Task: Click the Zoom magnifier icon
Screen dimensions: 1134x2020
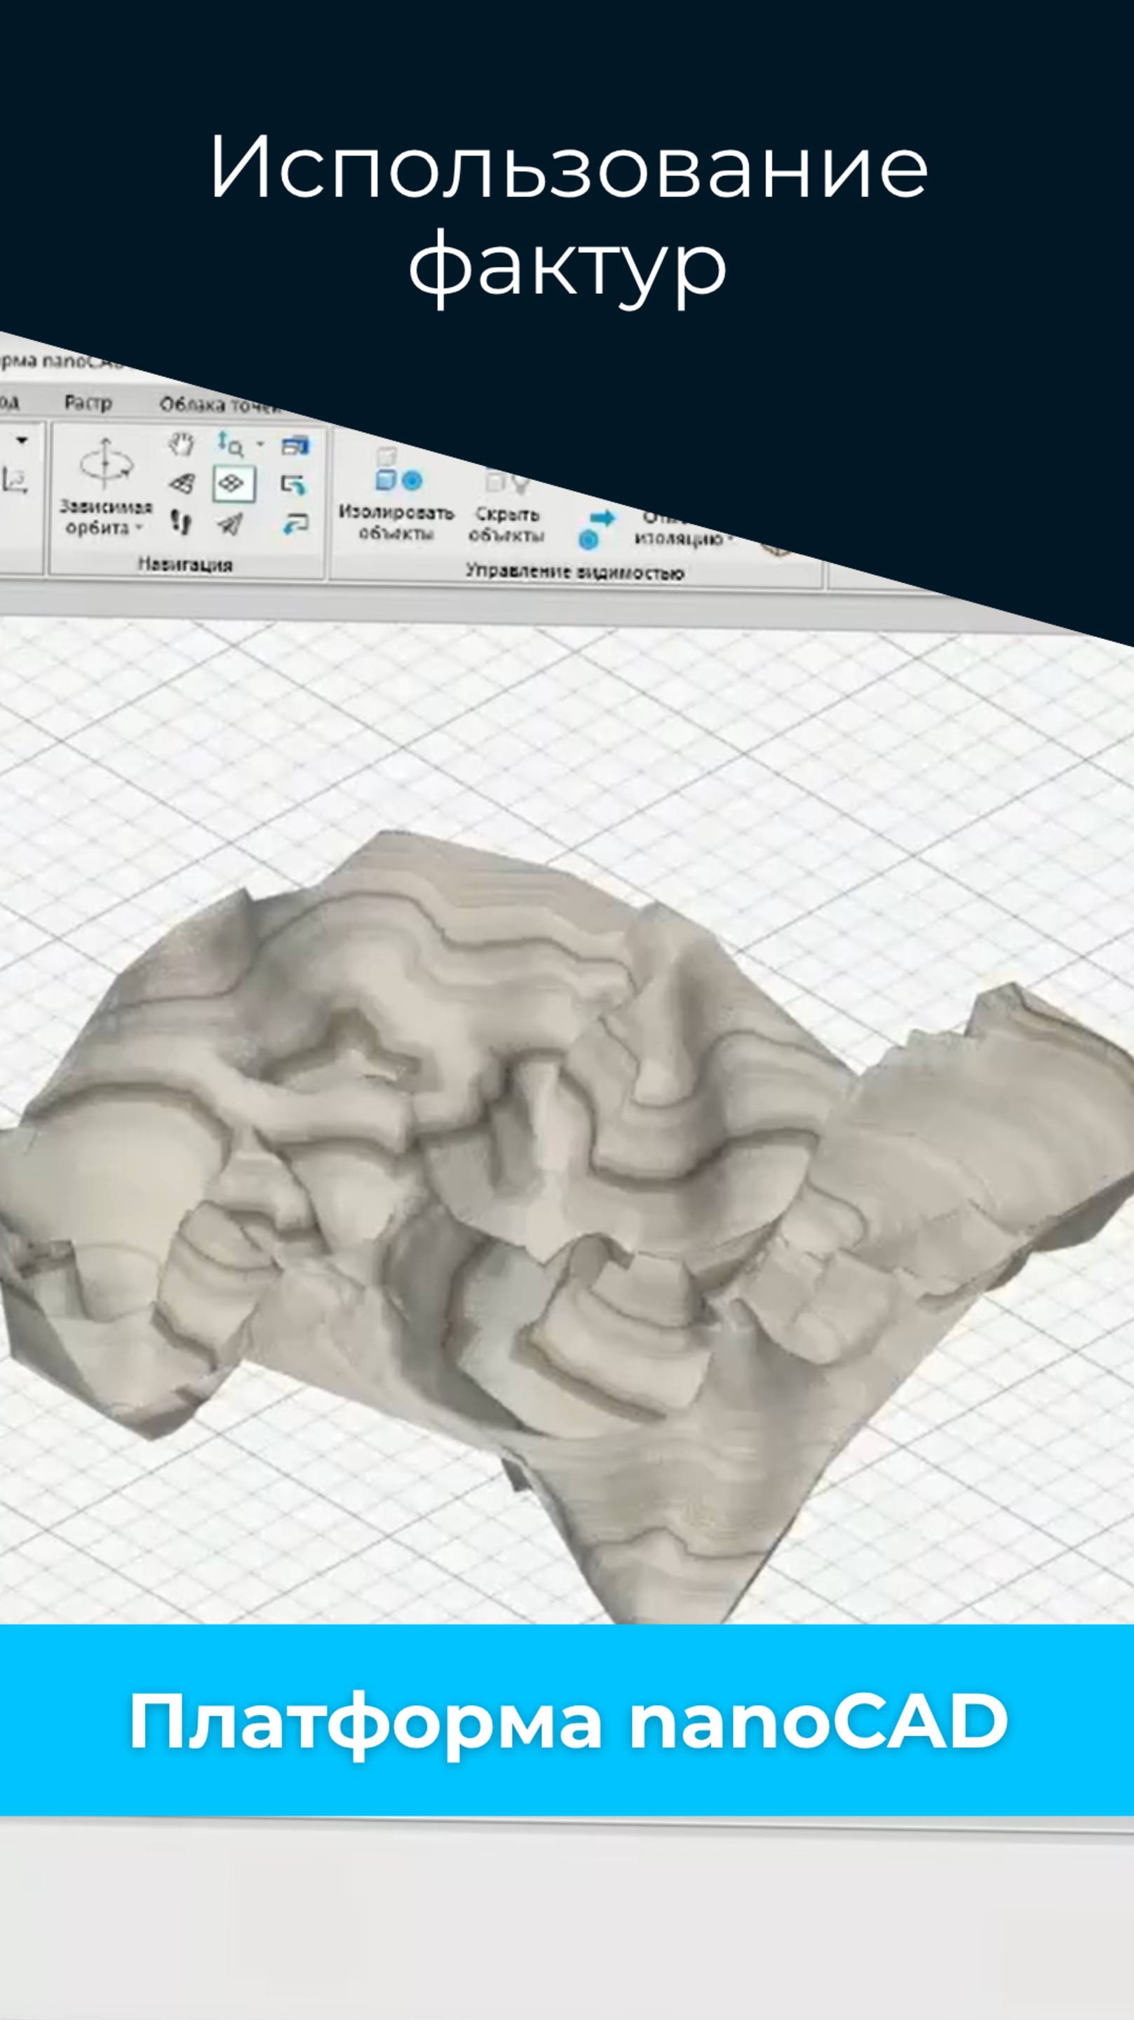Action: click(x=230, y=445)
